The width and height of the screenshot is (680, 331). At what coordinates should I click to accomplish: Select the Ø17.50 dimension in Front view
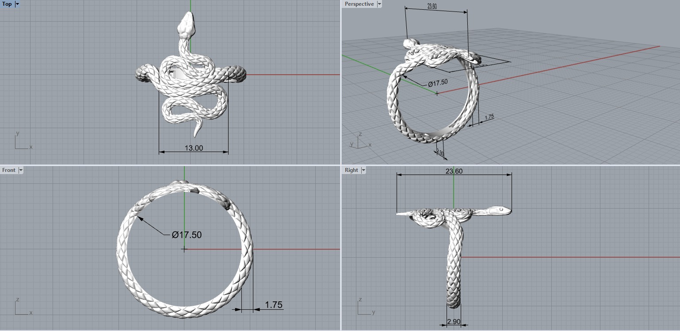pos(187,235)
